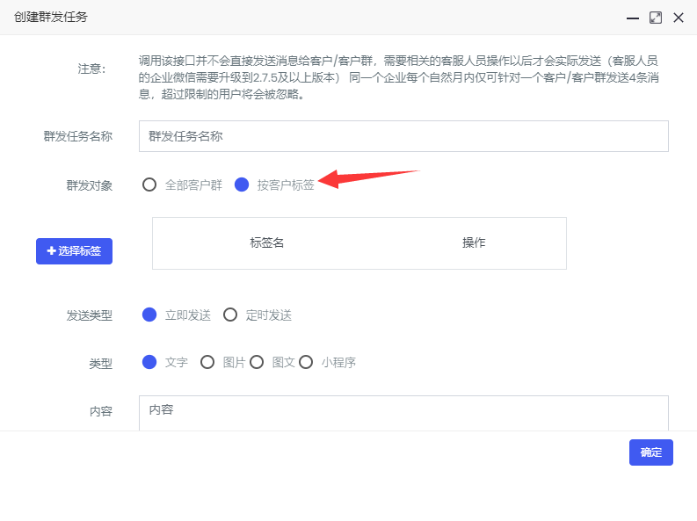Click the 群发对象 field label
The width and height of the screenshot is (697, 521).
[90, 185]
